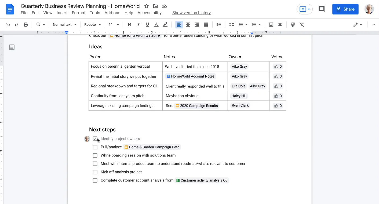
Task: Apply Italic formatting
Action: click(138, 25)
